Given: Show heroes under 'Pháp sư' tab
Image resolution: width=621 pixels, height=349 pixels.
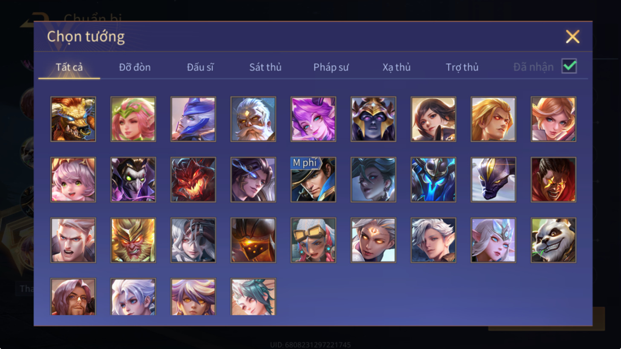Looking at the screenshot, I should (x=331, y=67).
